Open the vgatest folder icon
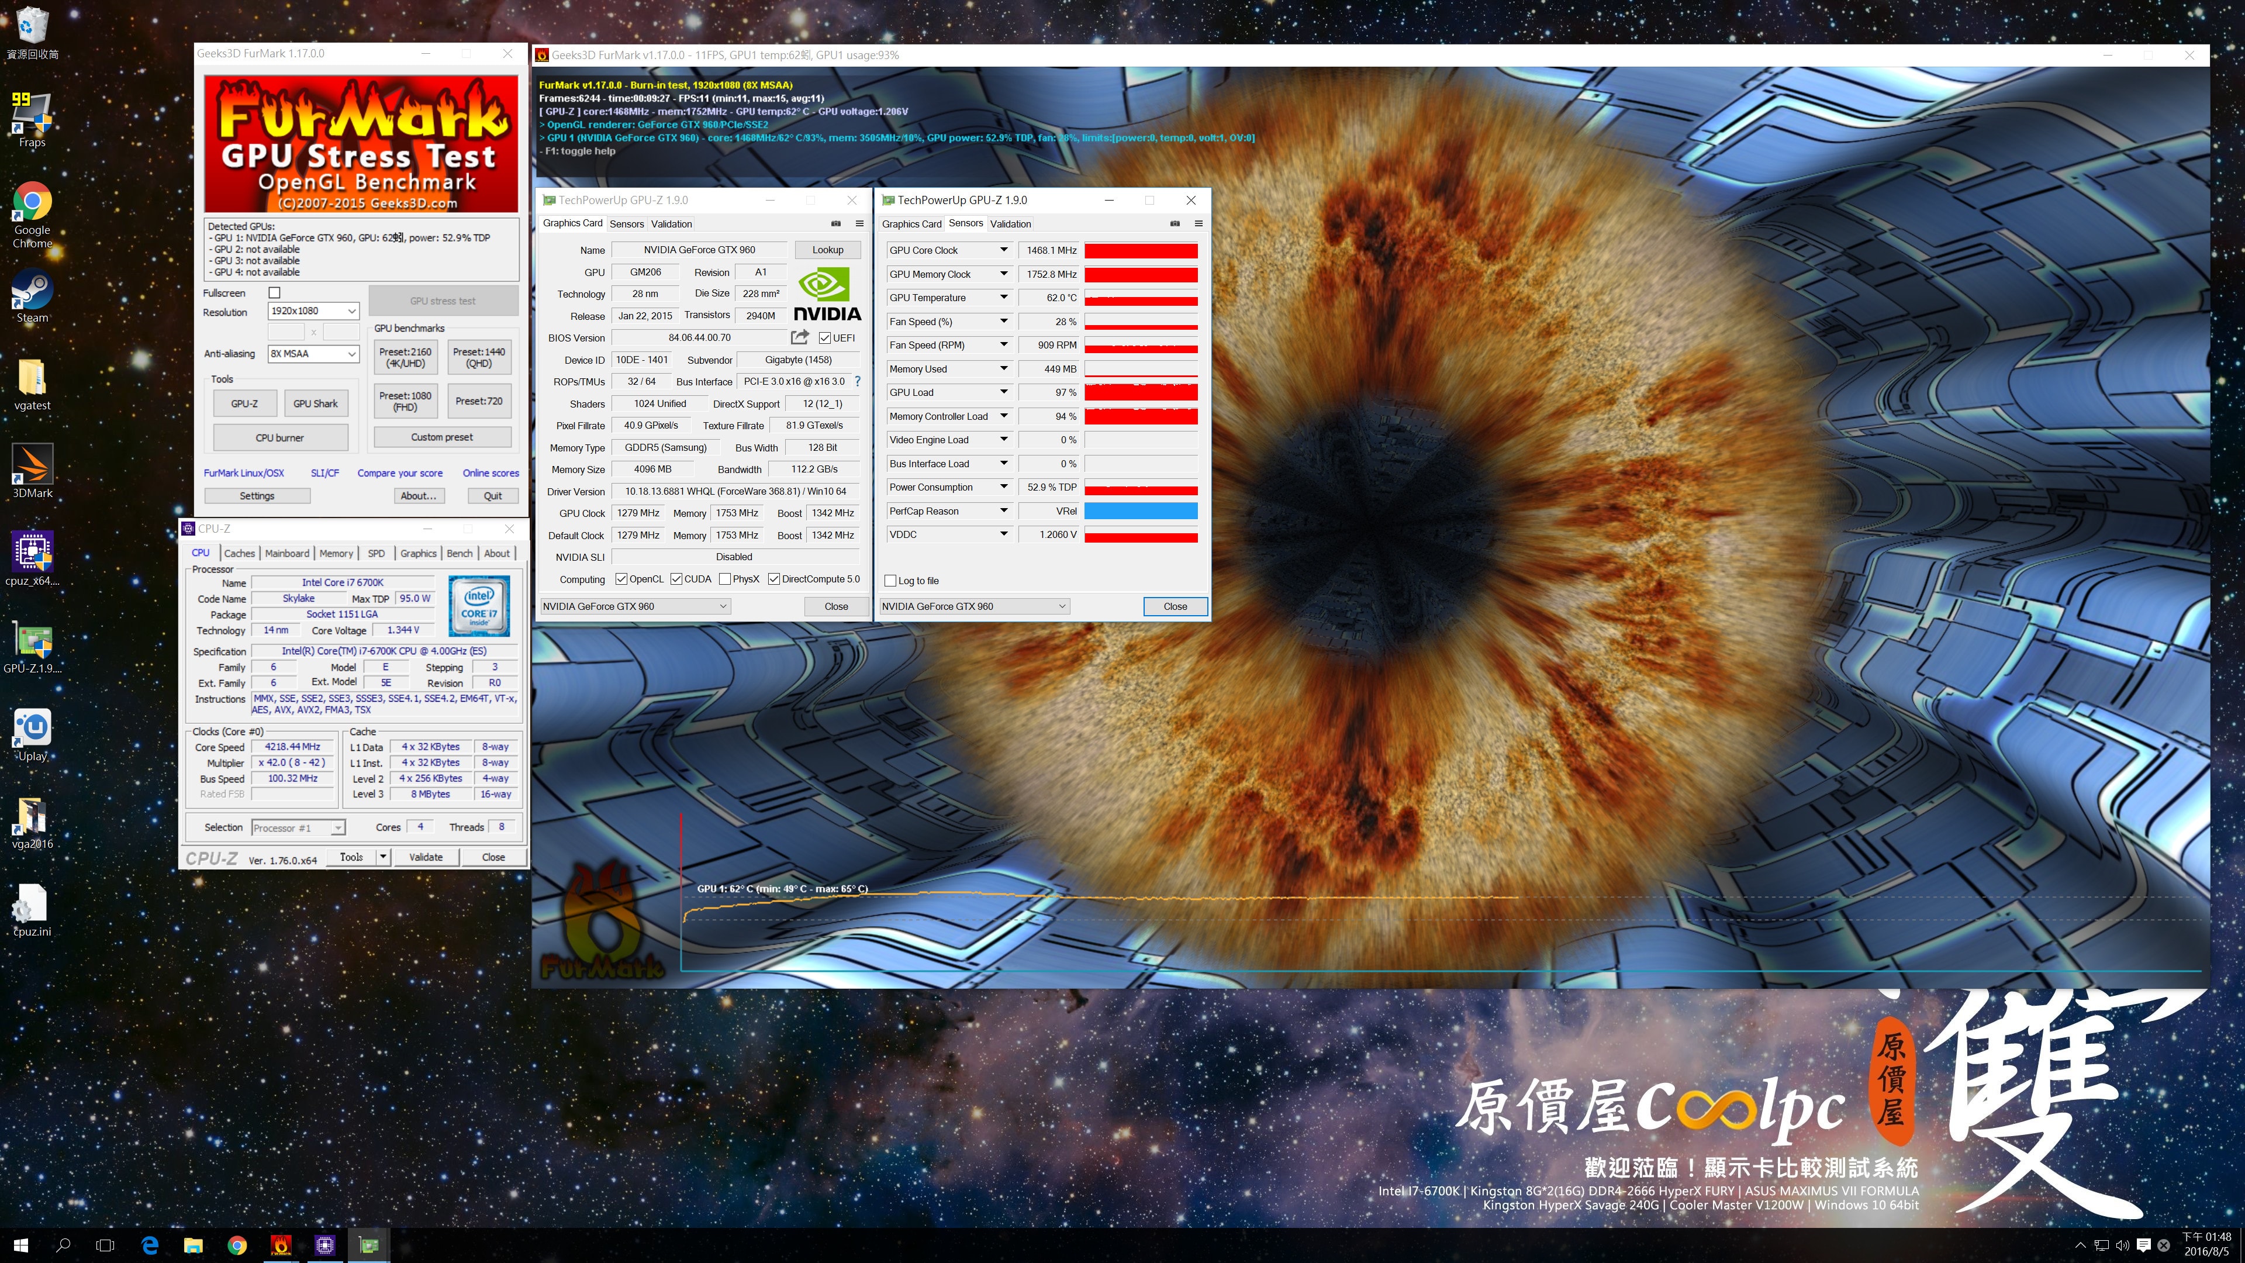The image size is (2245, 1263). tap(32, 384)
